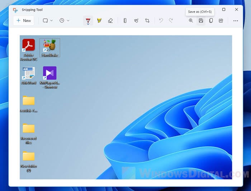Close the Snipping Tool window

(x=236, y=10)
